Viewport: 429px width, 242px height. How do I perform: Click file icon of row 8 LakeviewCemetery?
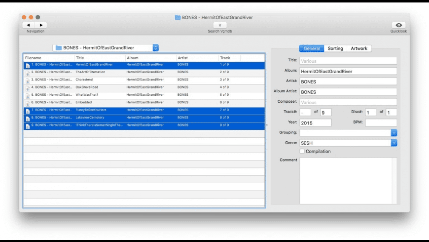click(28, 119)
